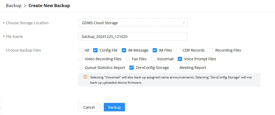Check the Video Recording Files box

pyautogui.click(x=81, y=59)
